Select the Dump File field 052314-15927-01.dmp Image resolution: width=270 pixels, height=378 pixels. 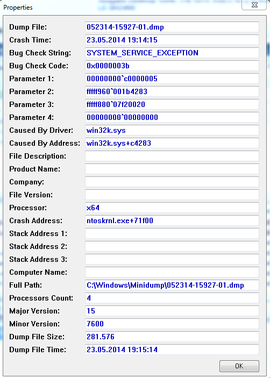tap(172, 27)
